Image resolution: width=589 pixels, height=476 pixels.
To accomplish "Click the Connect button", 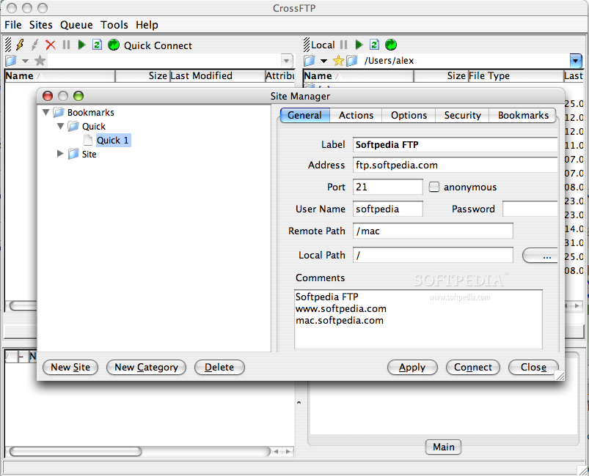I will coord(473,367).
